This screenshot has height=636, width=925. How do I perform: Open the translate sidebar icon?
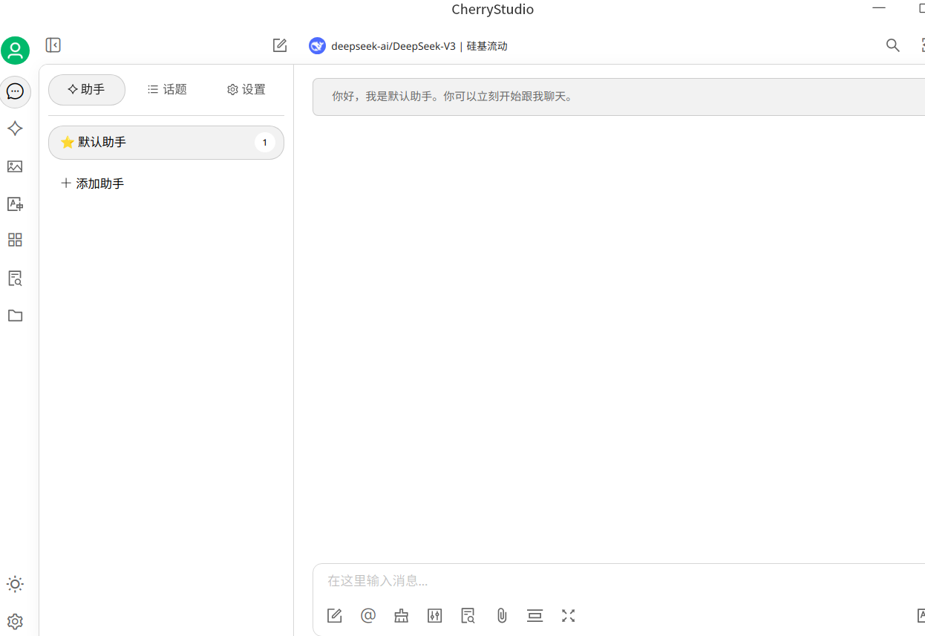pos(15,204)
